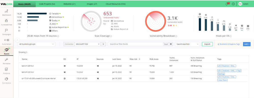Click the Export button
Image resolution: width=254 pixels, height=98 pixels.
click(x=207, y=44)
